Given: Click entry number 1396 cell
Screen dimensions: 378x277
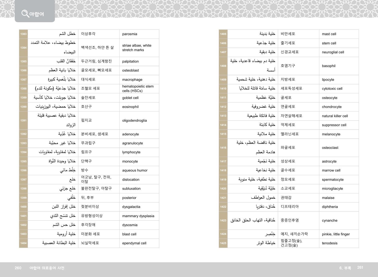Looking at the screenshot, I should point(23,170).
